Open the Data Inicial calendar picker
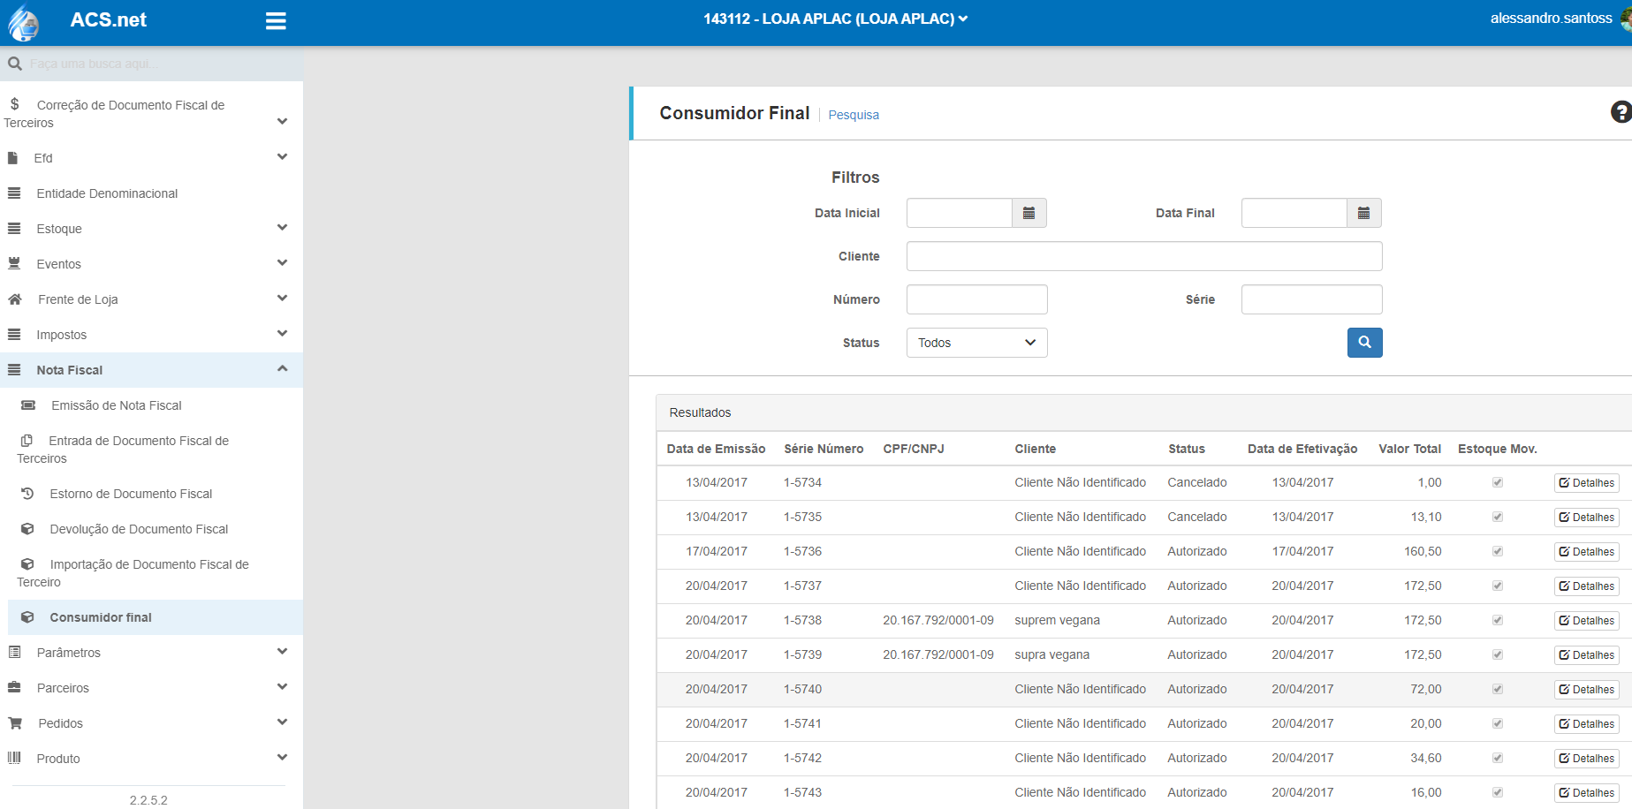Viewport: 1632px width, 809px height. pyautogui.click(x=1029, y=213)
